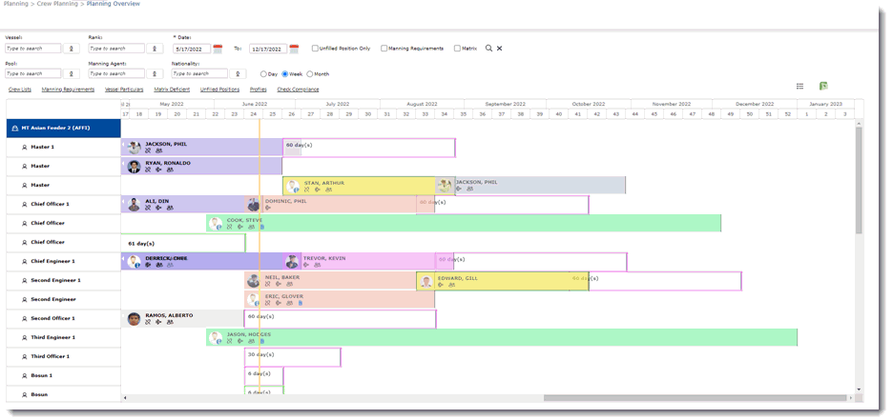Open the Rank lookup button

coord(155,49)
